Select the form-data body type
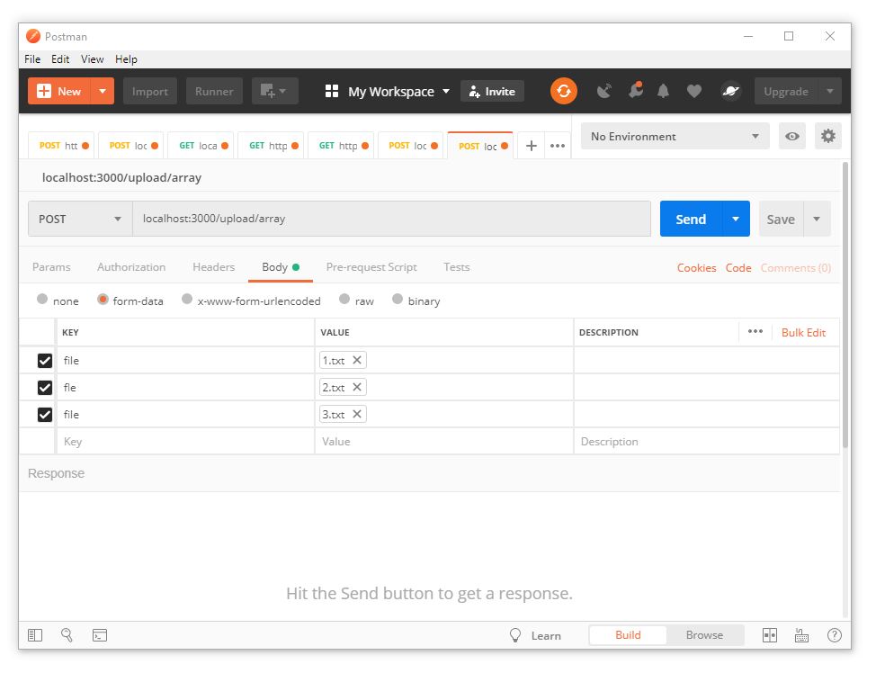Image resolution: width=876 pixels, height=673 pixels. (x=103, y=299)
